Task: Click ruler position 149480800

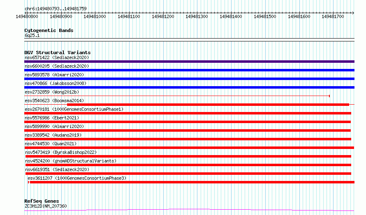Action: click(x=27, y=16)
